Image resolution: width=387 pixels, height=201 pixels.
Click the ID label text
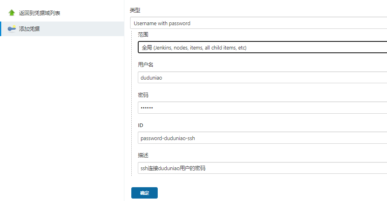tap(141, 125)
